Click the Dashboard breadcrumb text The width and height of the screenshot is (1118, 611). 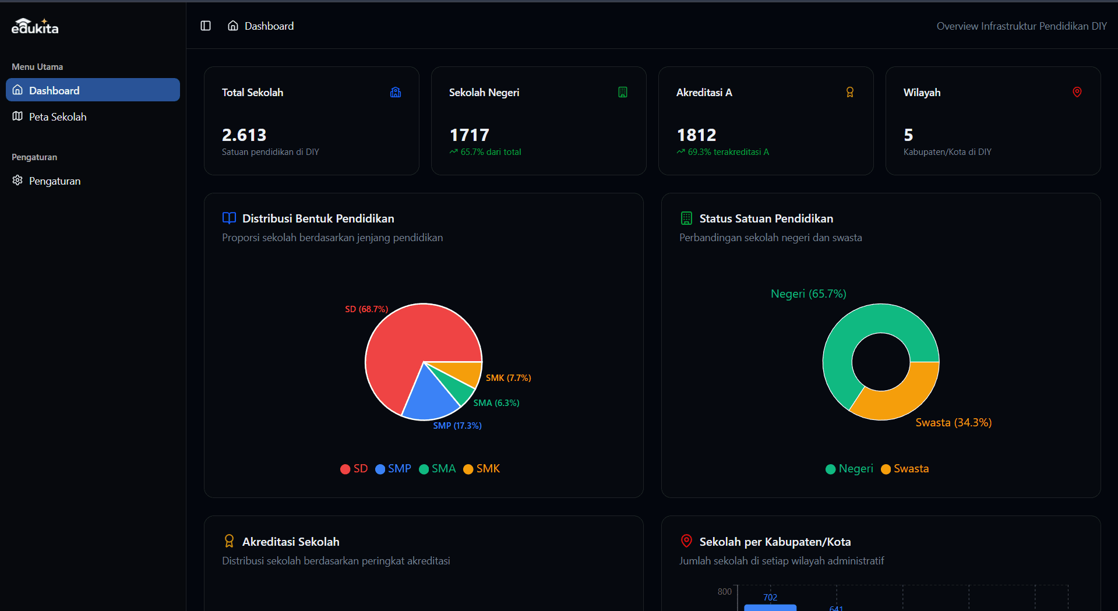click(x=269, y=26)
